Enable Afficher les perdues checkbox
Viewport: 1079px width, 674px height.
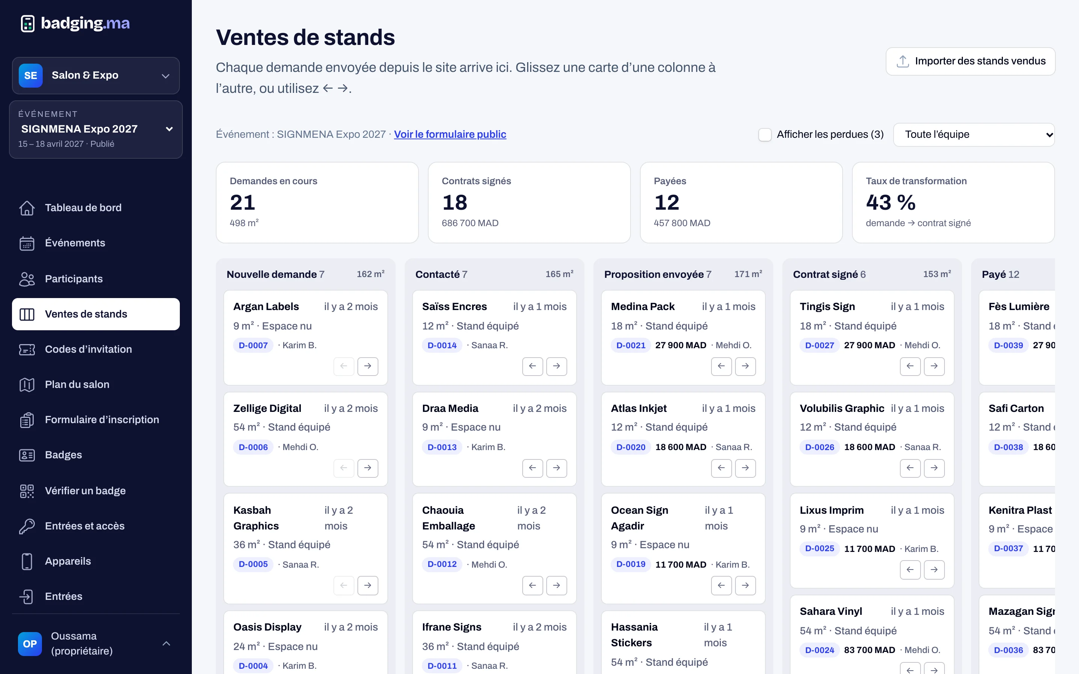(765, 134)
